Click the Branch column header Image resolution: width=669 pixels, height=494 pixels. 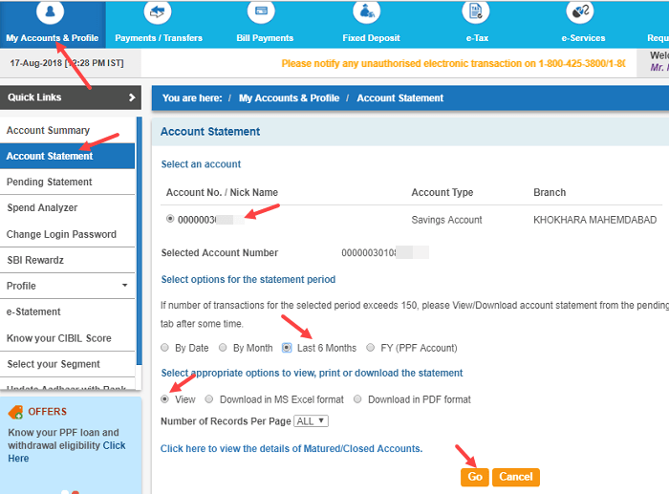(550, 192)
